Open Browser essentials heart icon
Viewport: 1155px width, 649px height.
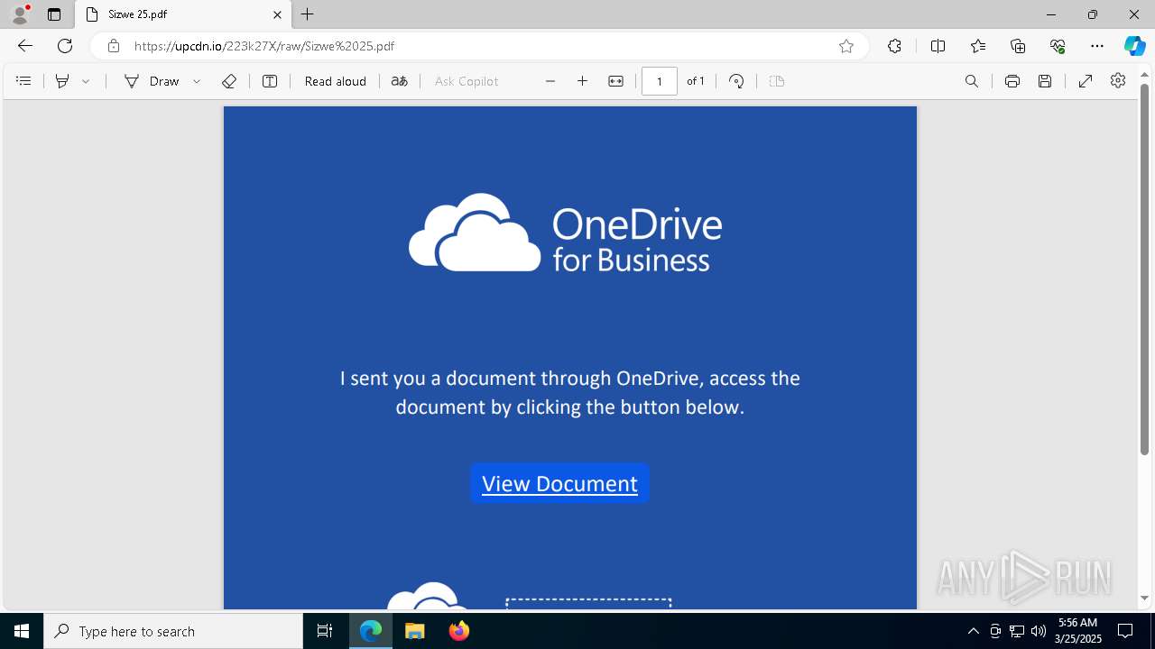pyautogui.click(x=1058, y=46)
